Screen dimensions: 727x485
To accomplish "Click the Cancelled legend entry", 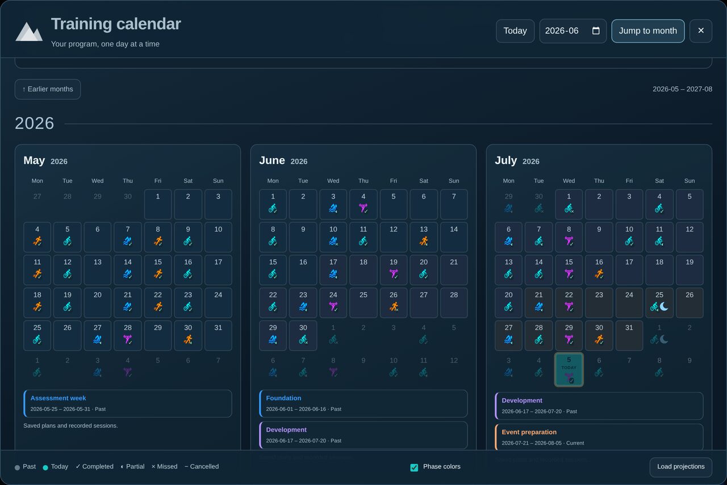I will [202, 467].
